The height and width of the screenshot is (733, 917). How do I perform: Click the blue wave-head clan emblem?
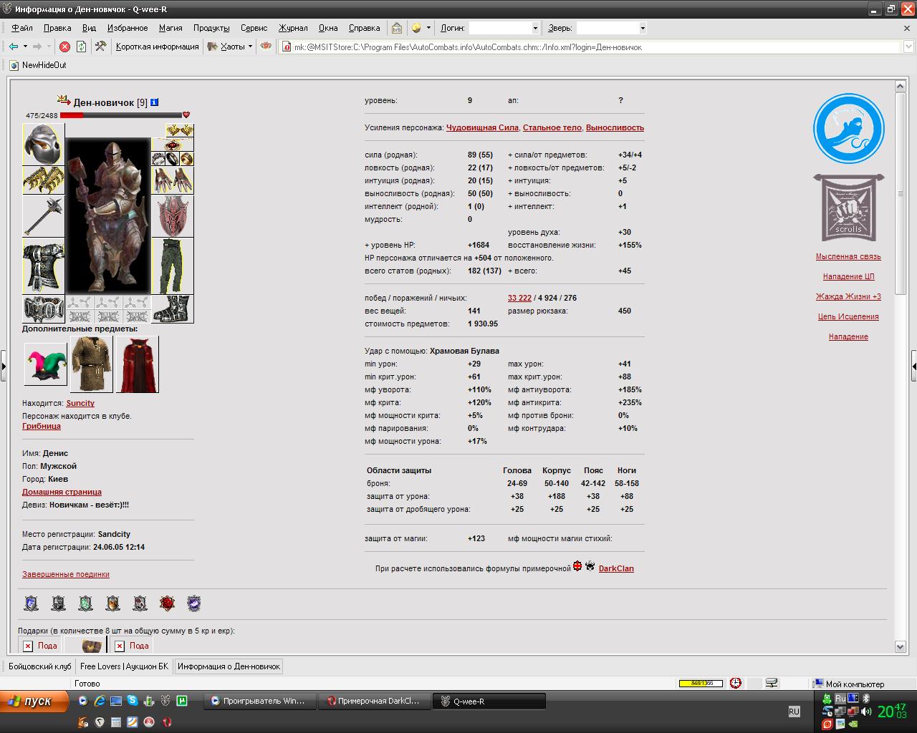848,129
